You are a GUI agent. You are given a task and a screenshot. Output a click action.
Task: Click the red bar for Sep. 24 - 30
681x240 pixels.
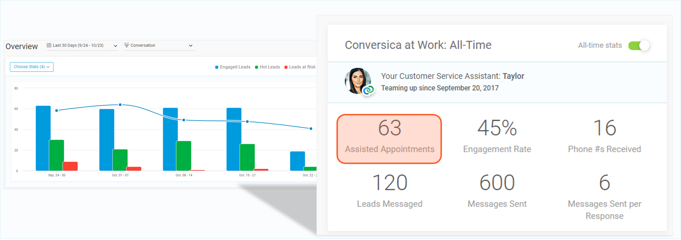pos(70,166)
